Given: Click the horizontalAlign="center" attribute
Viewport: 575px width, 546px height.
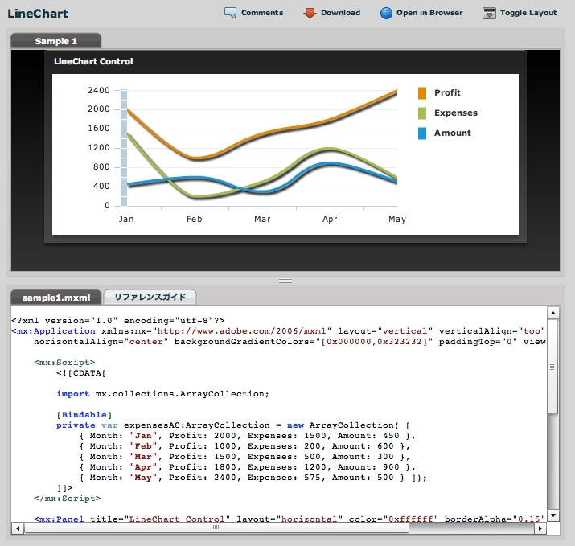Looking at the screenshot, I should (101, 342).
